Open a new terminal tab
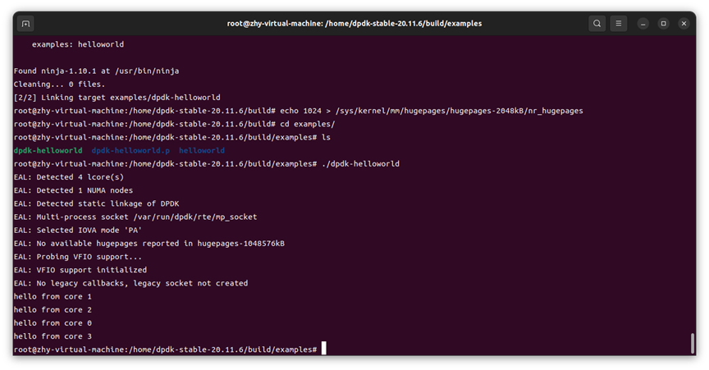This screenshot has height=370, width=709. click(x=25, y=24)
